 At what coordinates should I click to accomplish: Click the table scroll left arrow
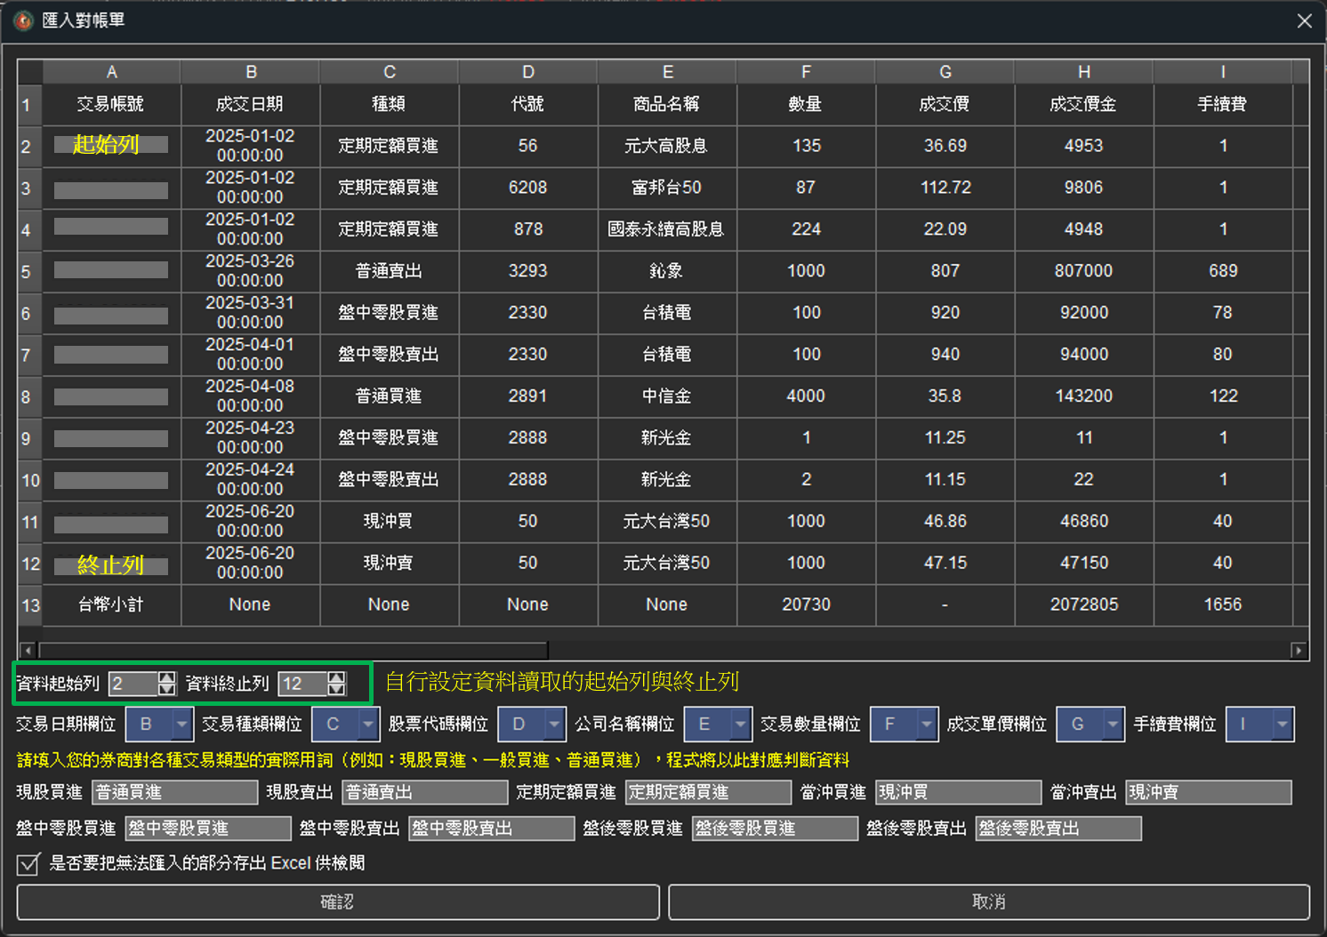click(x=28, y=651)
